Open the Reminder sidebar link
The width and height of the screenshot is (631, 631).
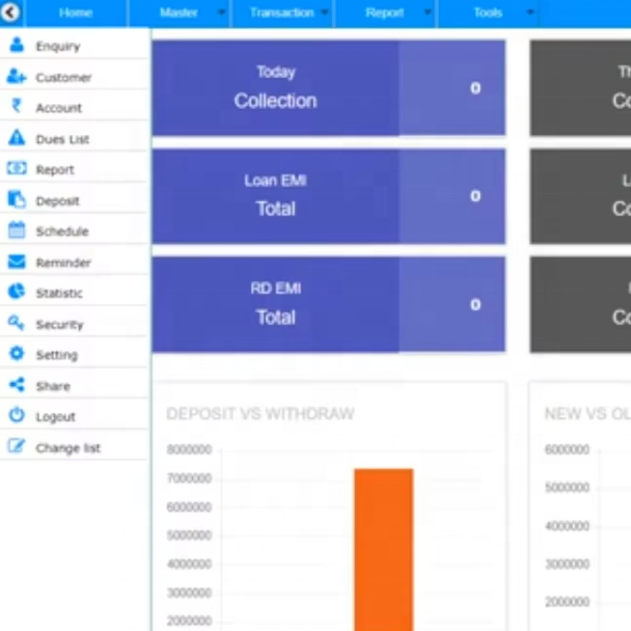coord(64,262)
